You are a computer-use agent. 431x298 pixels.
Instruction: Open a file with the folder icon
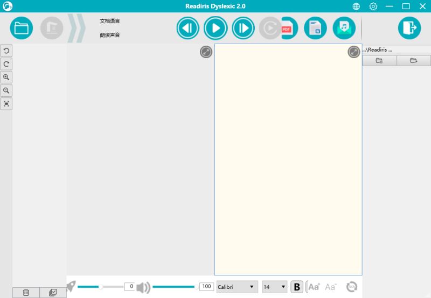(21, 28)
